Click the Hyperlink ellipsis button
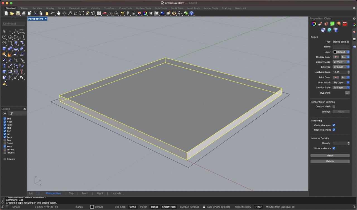The image size is (357, 210). click(x=347, y=93)
